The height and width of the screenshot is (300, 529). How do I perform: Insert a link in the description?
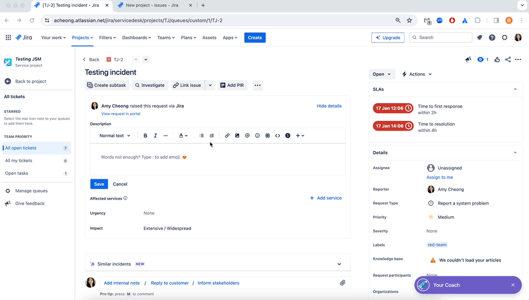click(x=227, y=136)
